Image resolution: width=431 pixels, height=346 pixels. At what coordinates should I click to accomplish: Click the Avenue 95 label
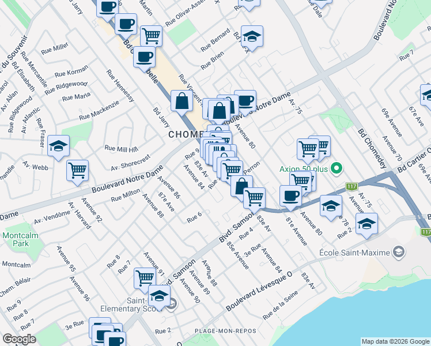coord(66,259)
